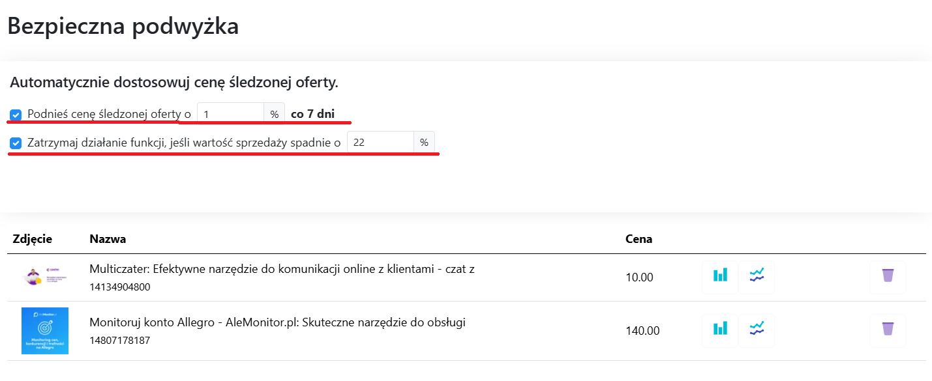Uncheck 'Zatrzymaj działanie funkcji' checkbox
932x381 pixels.
point(16,143)
